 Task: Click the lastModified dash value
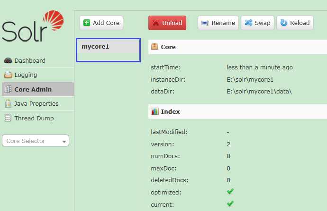(228, 132)
